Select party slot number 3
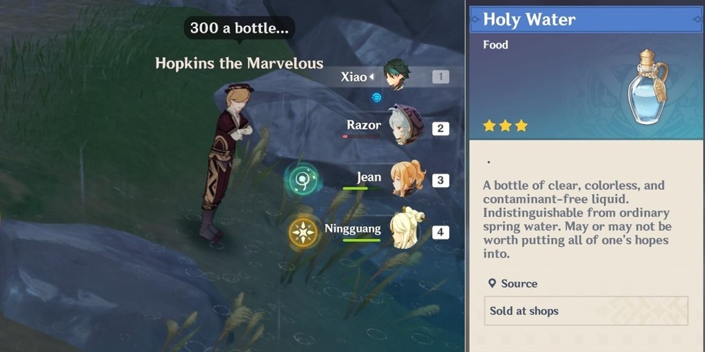705x352 pixels. (x=441, y=180)
